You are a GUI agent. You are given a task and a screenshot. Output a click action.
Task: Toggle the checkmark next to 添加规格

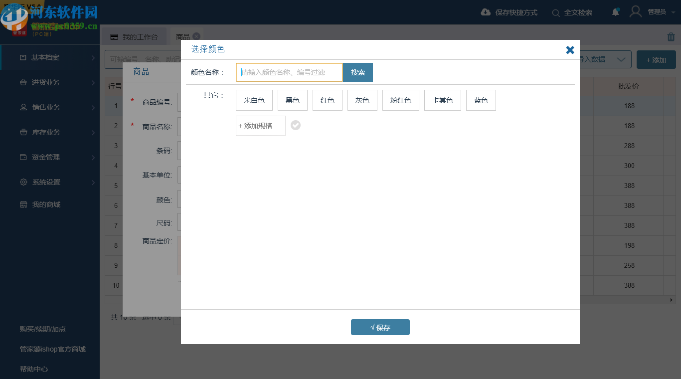click(x=295, y=125)
